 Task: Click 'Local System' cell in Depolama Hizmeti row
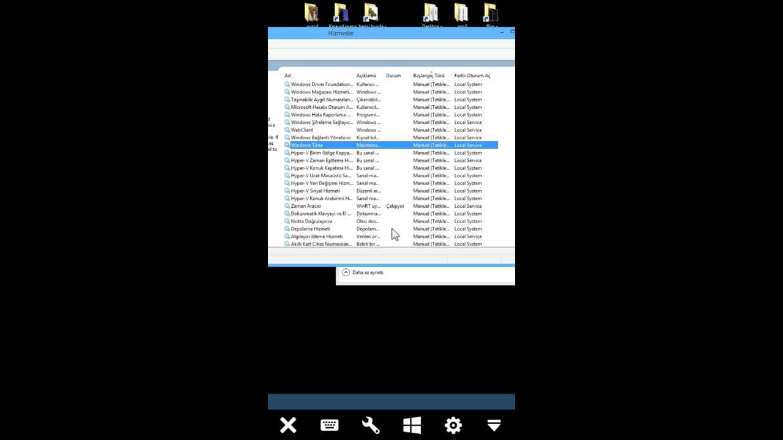pyautogui.click(x=468, y=229)
